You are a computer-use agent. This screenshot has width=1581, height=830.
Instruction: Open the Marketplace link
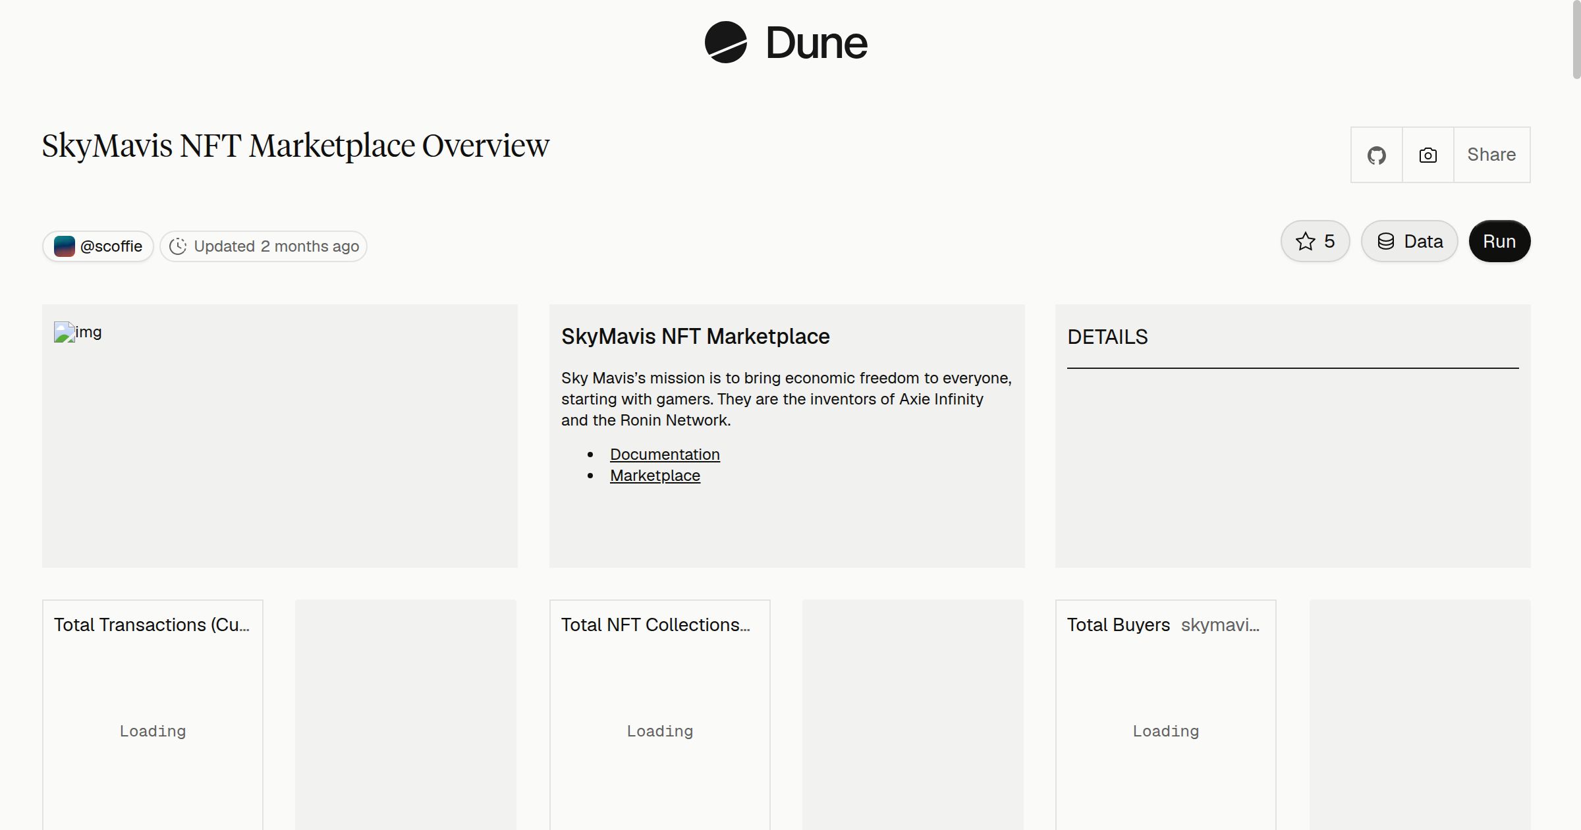pos(655,476)
